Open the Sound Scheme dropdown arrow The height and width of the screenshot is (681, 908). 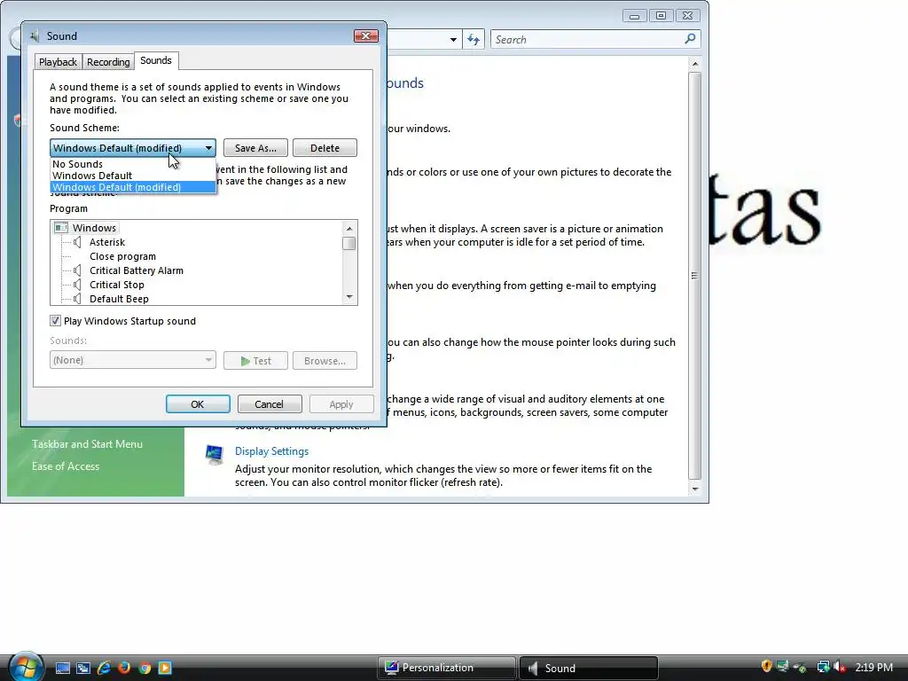[x=208, y=148]
